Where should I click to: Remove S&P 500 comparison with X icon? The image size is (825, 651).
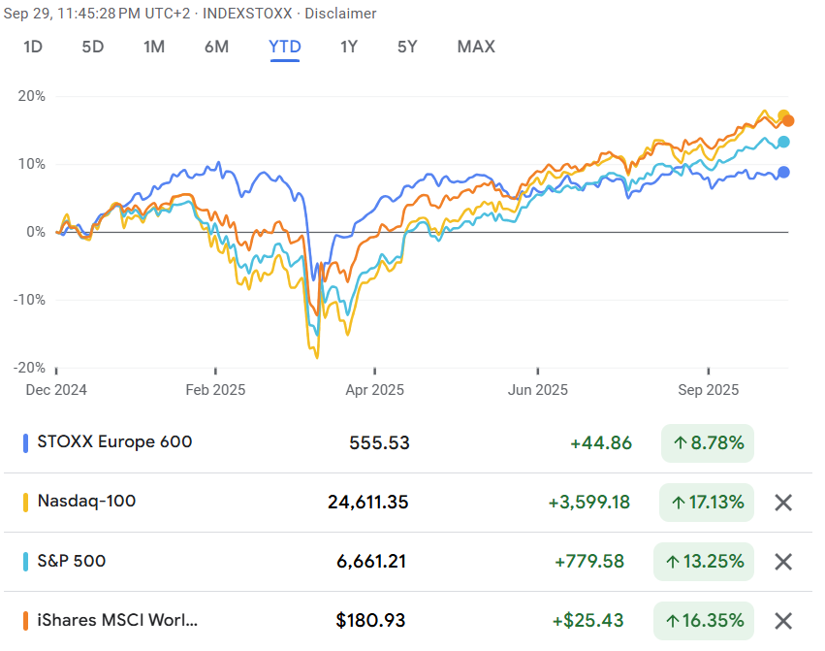[783, 562]
